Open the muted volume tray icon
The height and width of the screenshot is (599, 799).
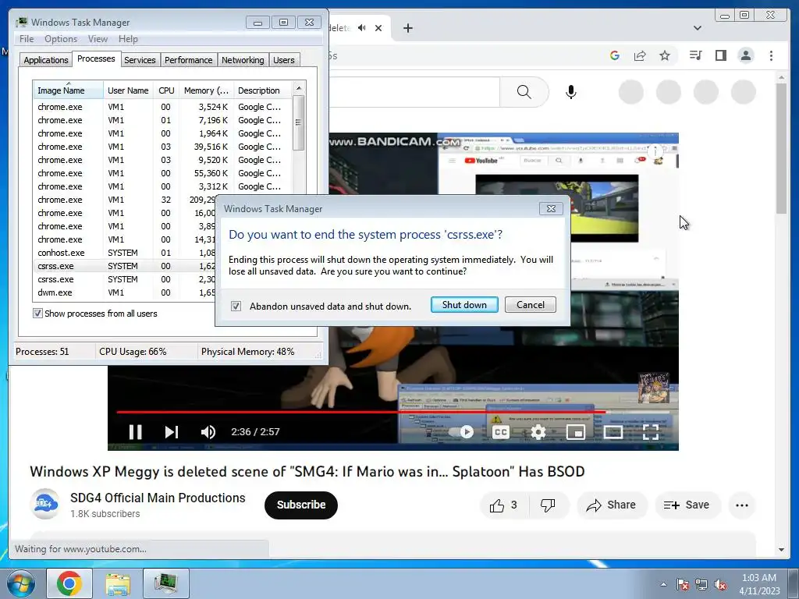click(720, 584)
